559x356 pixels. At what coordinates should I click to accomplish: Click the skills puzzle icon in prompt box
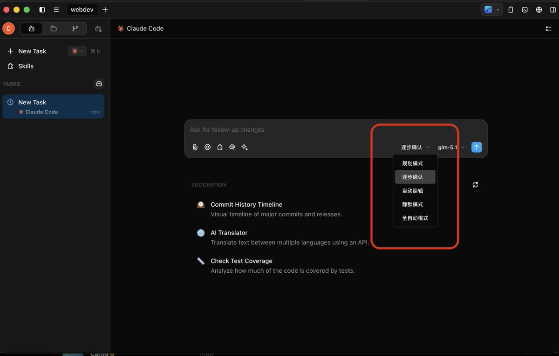pos(220,147)
